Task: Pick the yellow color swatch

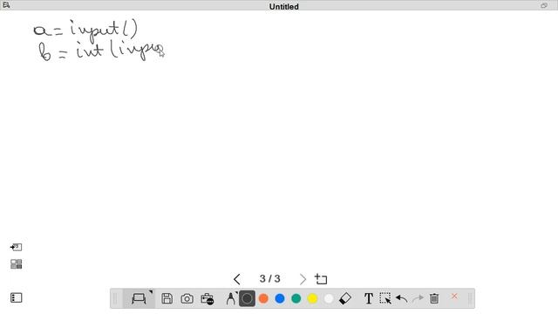Action: [x=312, y=298]
